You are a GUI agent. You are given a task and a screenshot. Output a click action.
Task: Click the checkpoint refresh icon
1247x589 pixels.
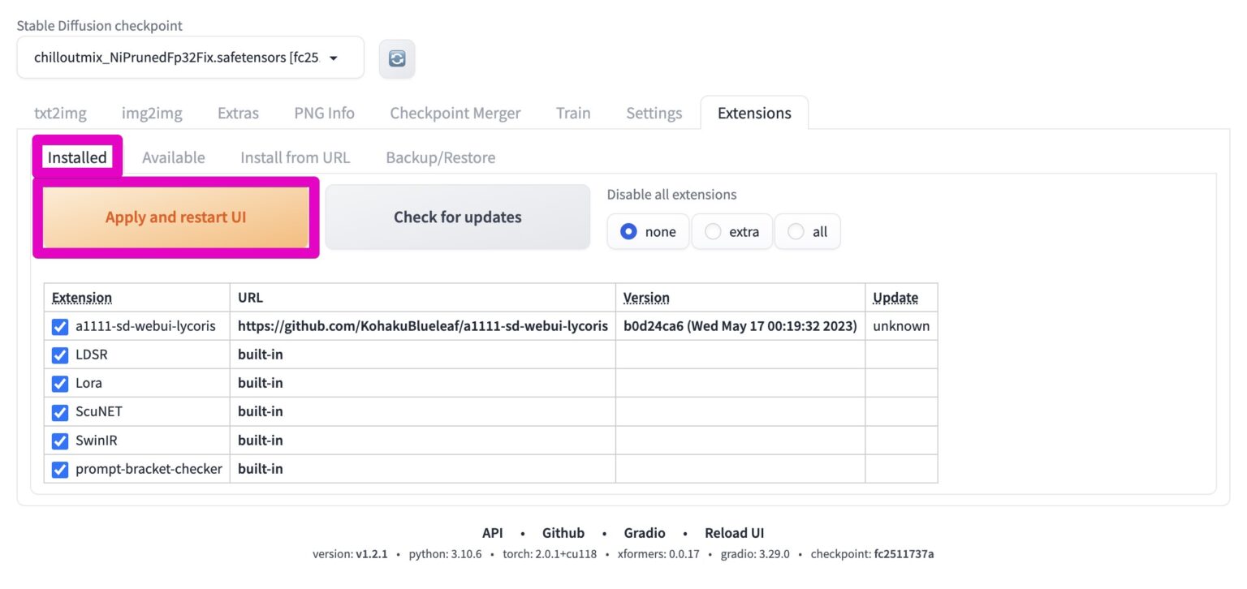[397, 58]
